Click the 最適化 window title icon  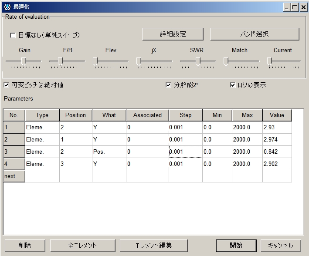pos(7,7)
